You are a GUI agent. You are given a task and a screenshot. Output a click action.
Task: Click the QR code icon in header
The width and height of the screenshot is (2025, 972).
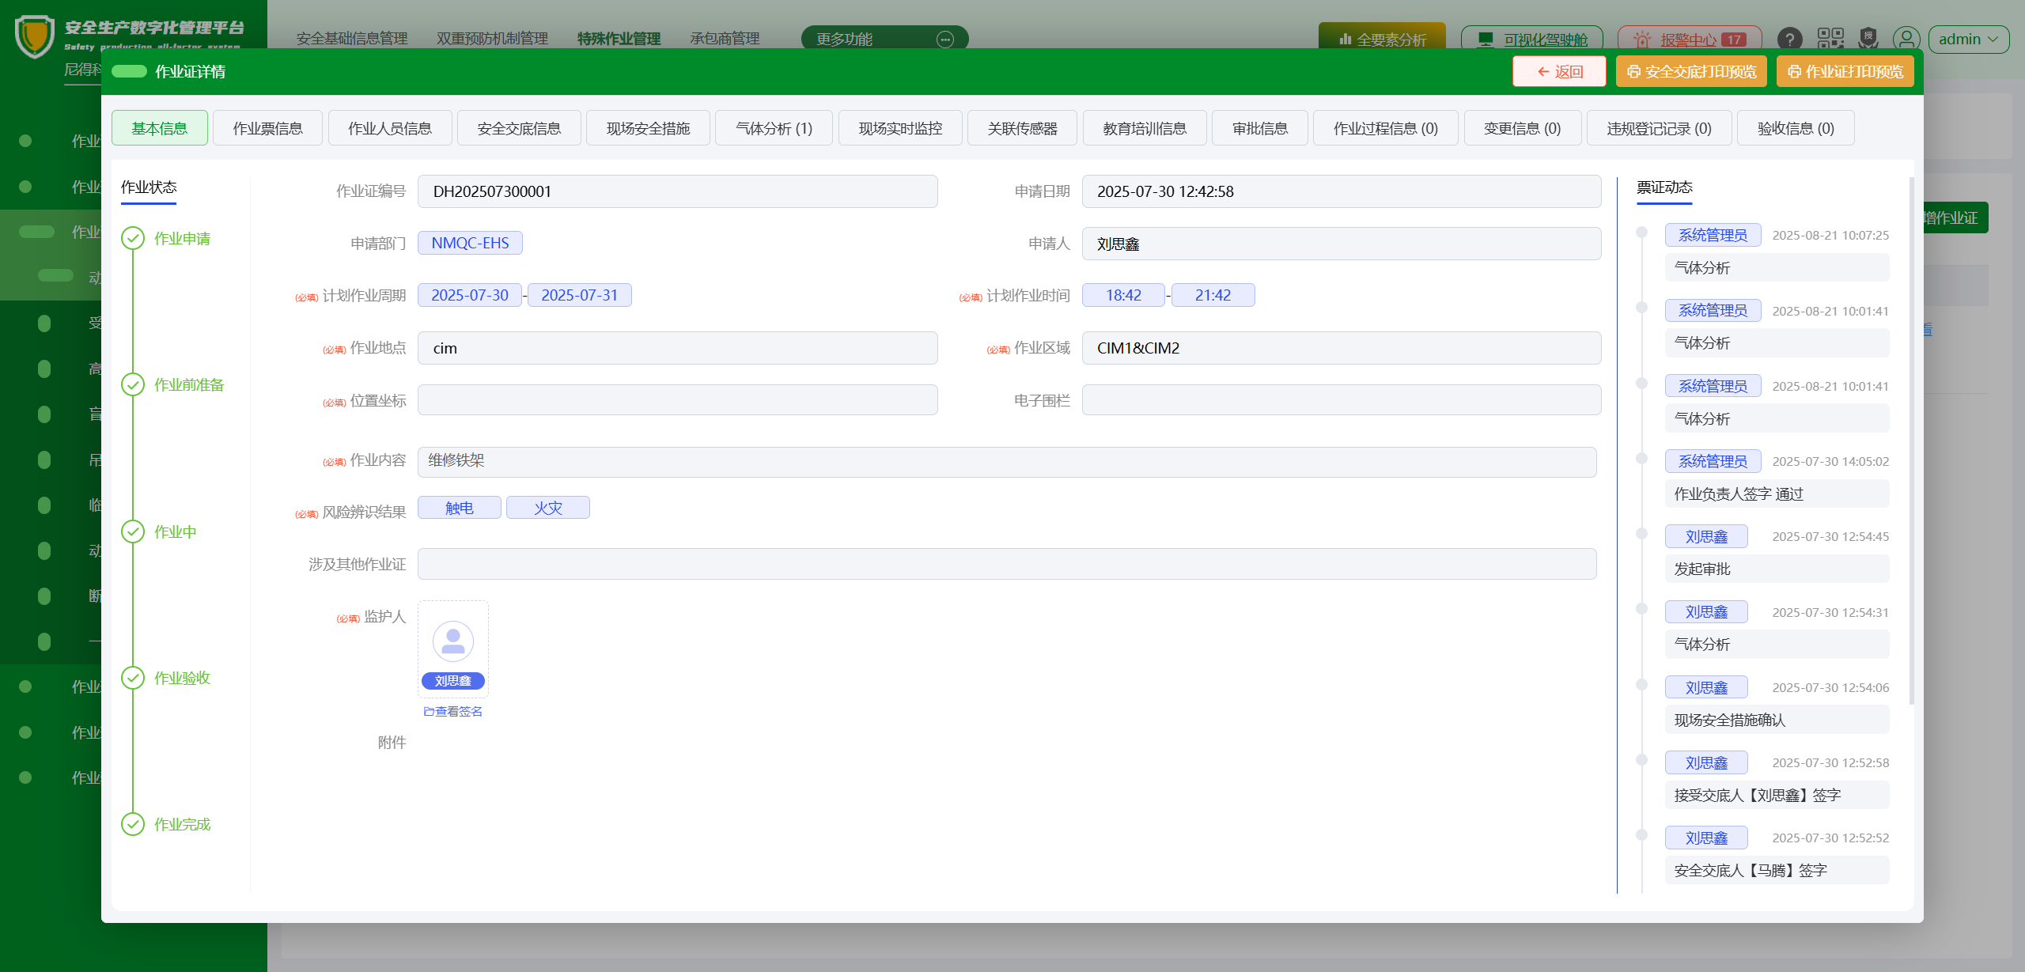pyautogui.click(x=1830, y=39)
